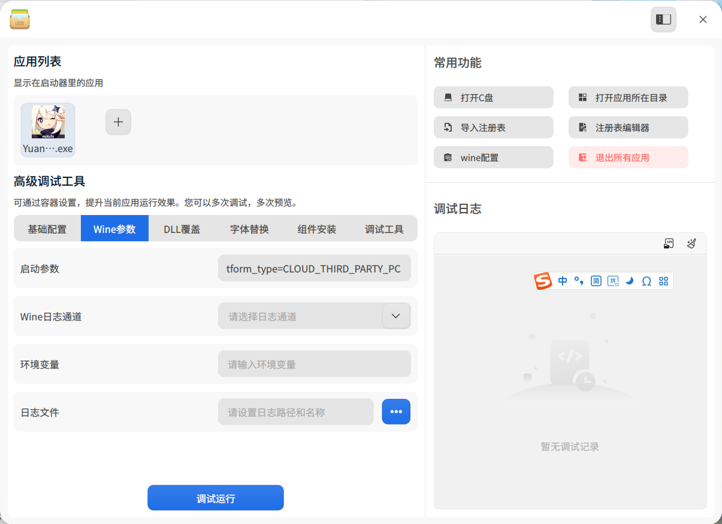Viewport: 722px width, 524px height.
Task: Click 调试日志 heading
Action: [x=458, y=209]
